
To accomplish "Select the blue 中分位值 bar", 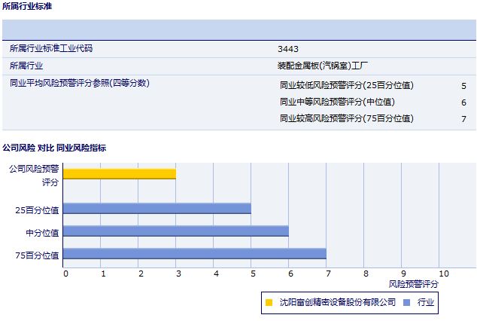I will point(176,231).
